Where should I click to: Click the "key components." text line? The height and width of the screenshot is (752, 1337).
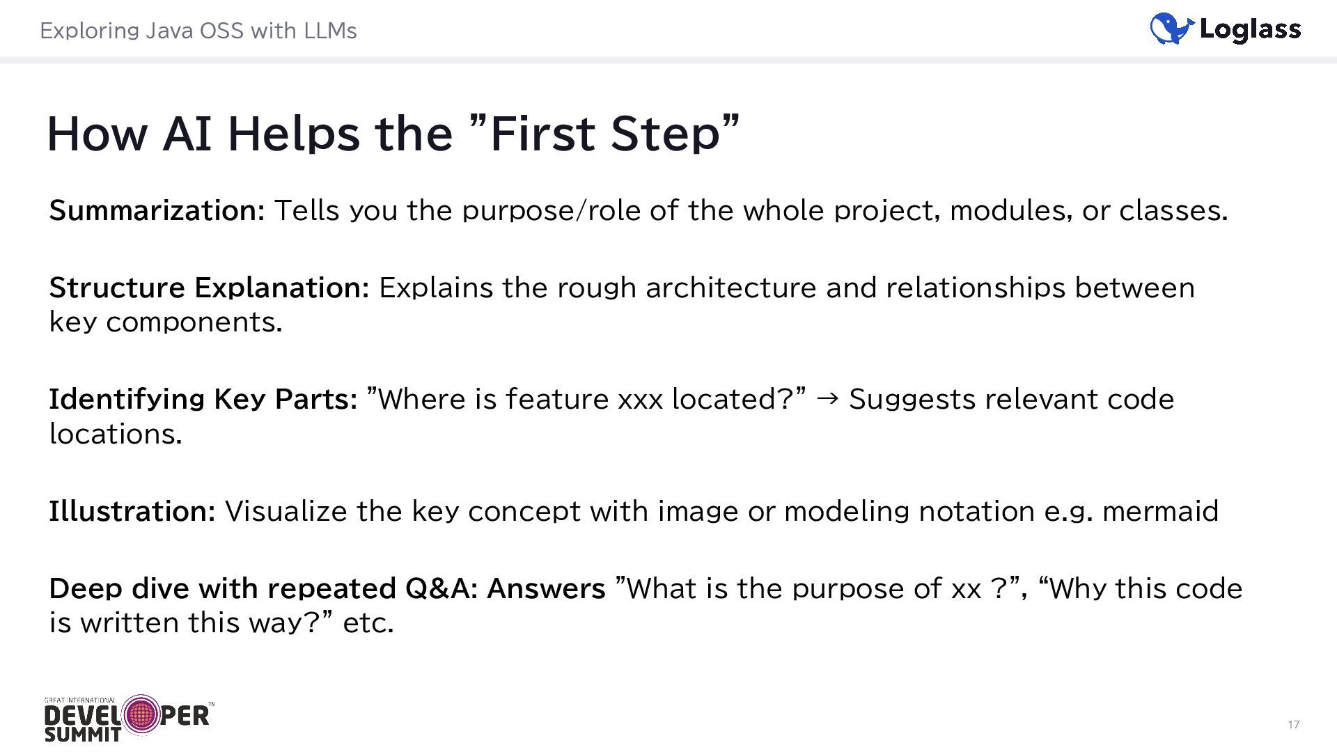point(166,322)
